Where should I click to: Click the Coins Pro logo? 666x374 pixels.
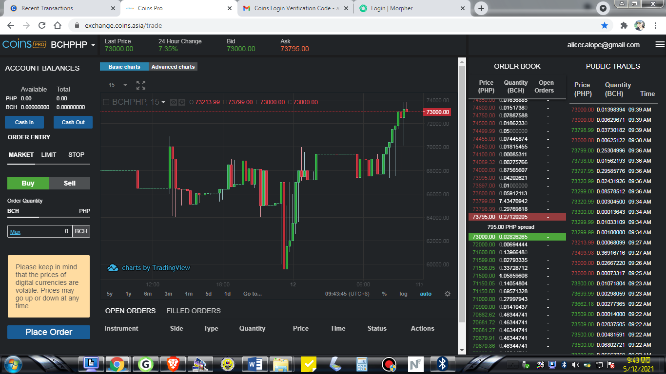coord(24,44)
